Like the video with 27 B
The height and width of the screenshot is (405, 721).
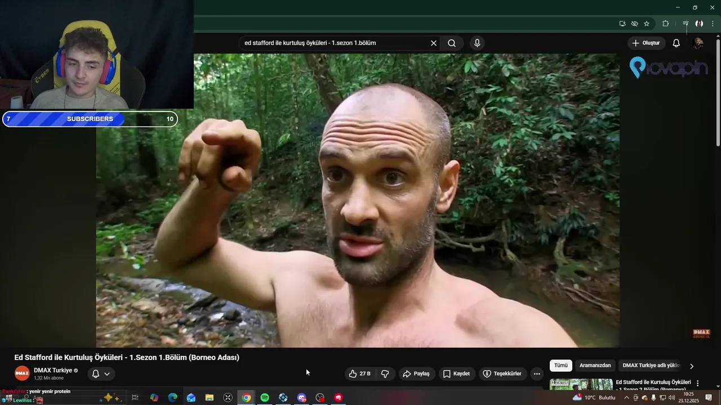(x=359, y=373)
